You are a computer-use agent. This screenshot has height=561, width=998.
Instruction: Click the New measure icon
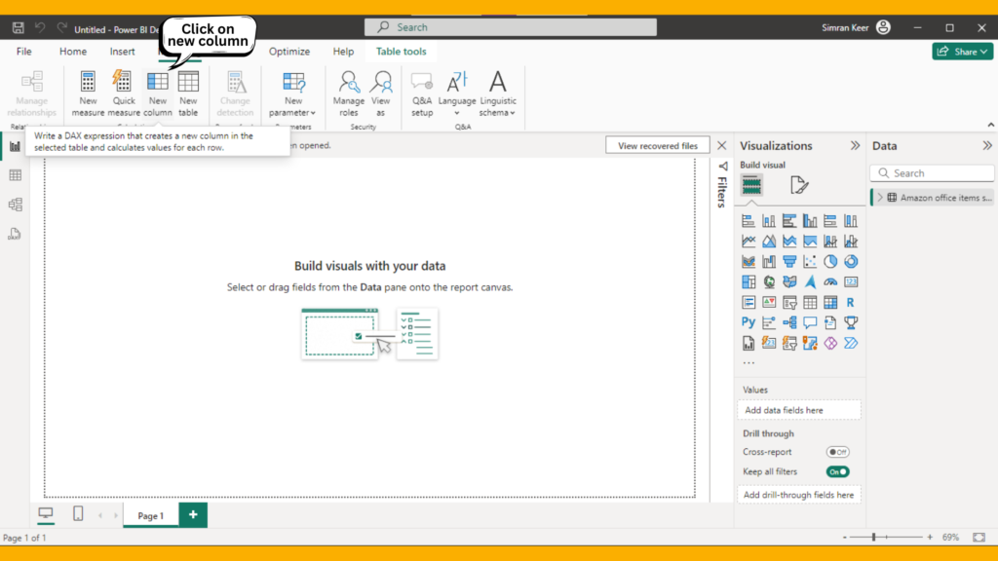click(88, 82)
